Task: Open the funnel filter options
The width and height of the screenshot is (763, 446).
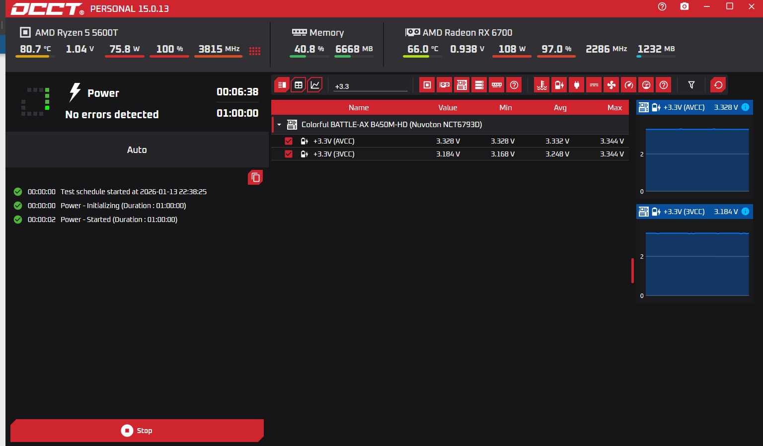Action: point(691,85)
